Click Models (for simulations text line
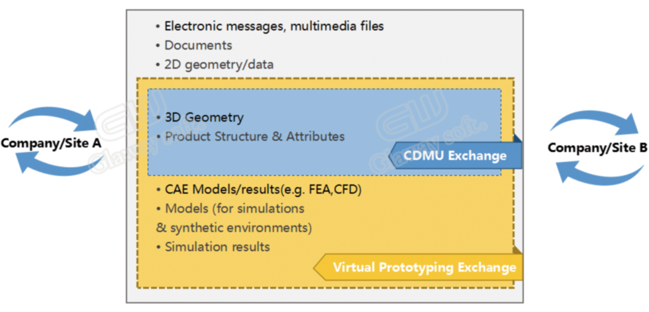 pos(230,209)
